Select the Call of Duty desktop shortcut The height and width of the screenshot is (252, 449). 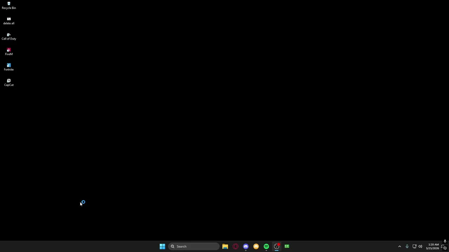[9, 36]
